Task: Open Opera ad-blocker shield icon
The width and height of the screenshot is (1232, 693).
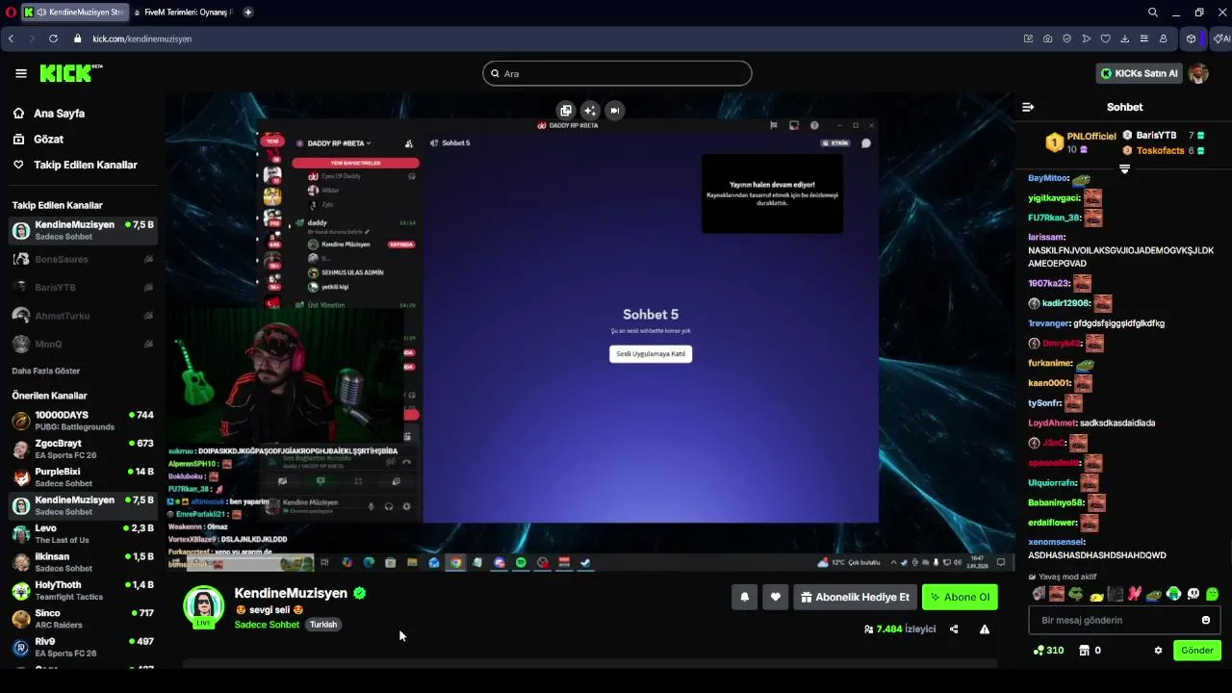Action: (x=1066, y=38)
